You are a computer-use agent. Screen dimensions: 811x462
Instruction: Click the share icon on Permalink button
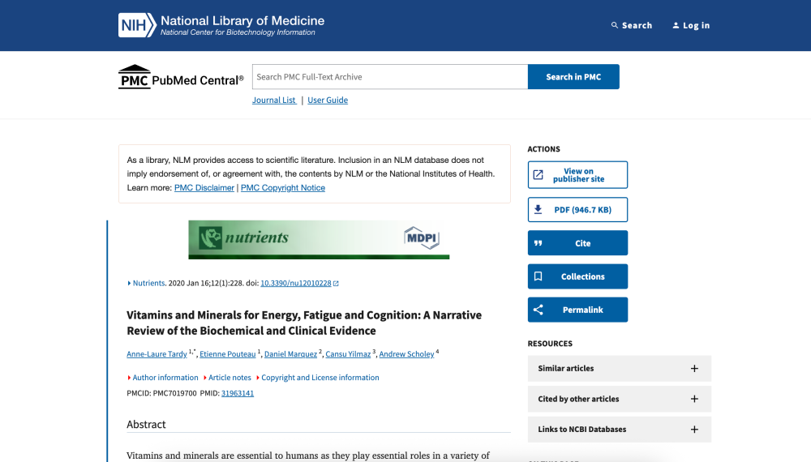tap(538, 310)
